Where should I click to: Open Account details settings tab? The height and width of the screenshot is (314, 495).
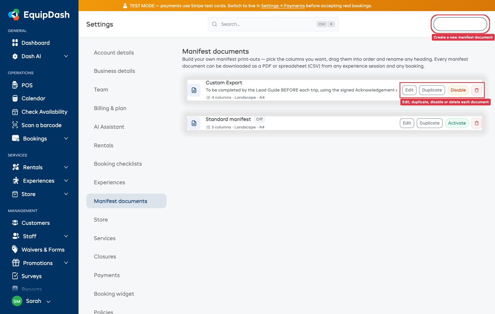coord(126,53)
